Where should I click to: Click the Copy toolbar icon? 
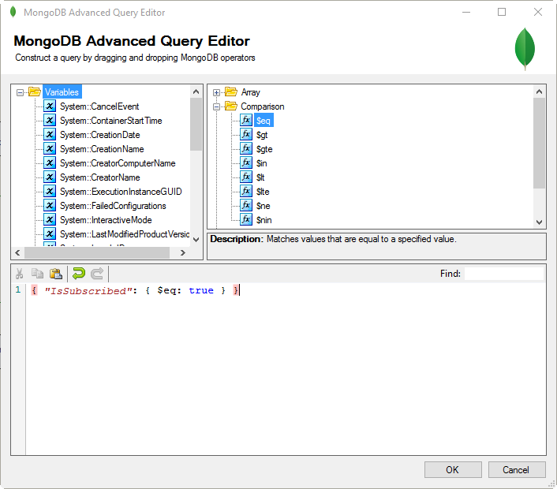[37, 274]
